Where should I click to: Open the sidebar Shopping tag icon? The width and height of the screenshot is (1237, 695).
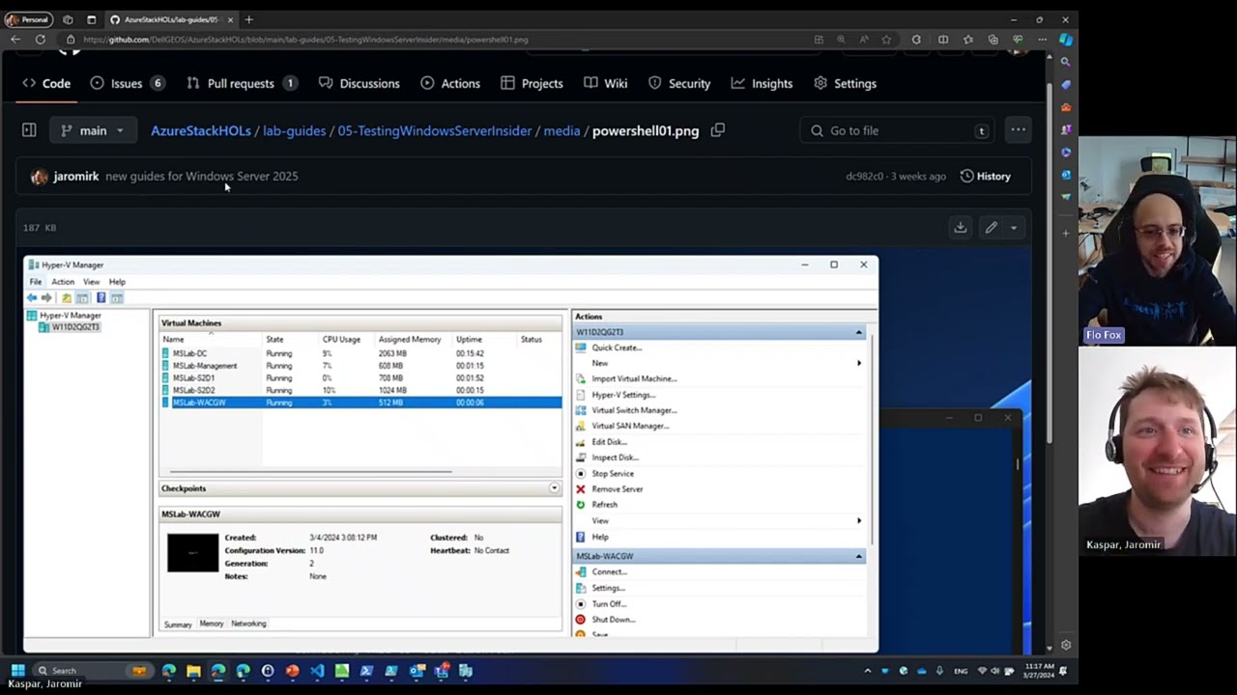click(1066, 85)
